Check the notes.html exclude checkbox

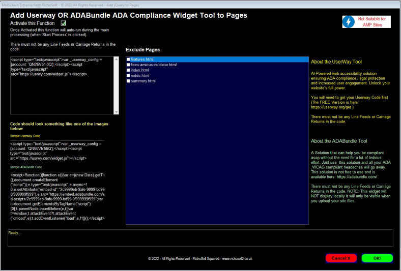coord(128,76)
